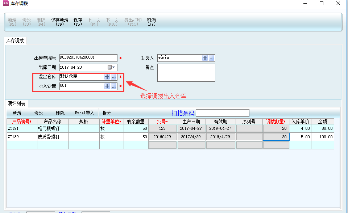Image resolution: width=348 pixels, height=213 pixels.
Task: Click 删除 button in detail list
Action: click(x=60, y=113)
